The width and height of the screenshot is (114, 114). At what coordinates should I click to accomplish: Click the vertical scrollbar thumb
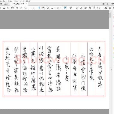click(110, 15)
